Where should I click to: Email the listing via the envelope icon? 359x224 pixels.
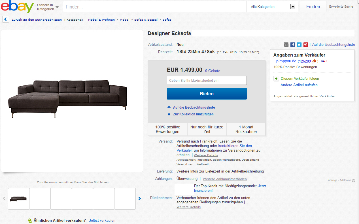tap(286, 44)
